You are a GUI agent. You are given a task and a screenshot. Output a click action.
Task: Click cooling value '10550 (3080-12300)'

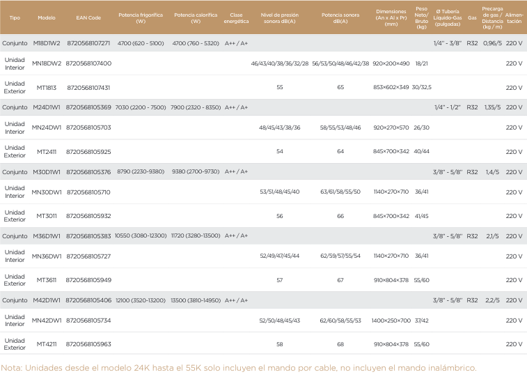click(x=141, y=236)
